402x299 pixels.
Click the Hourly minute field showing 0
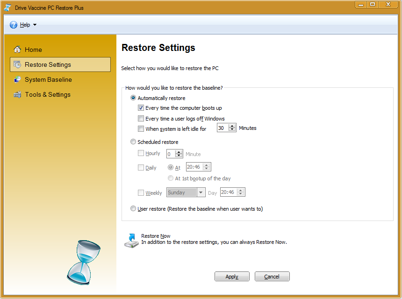(x=171, y=154)
